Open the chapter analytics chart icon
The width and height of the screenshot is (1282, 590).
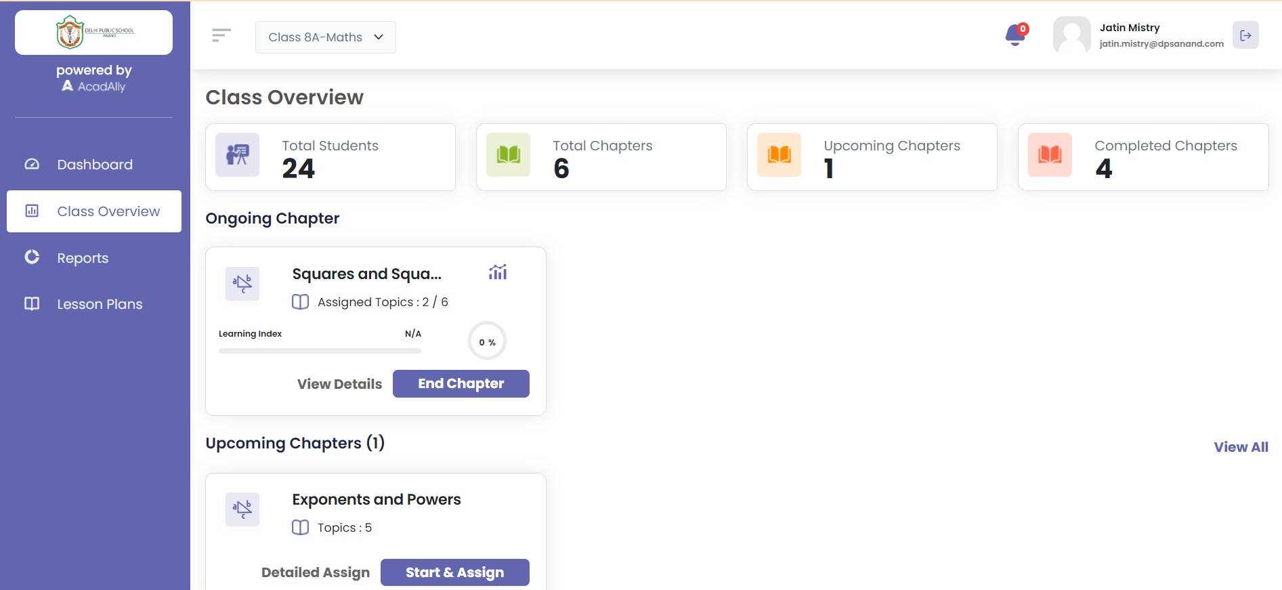(498, 272)
